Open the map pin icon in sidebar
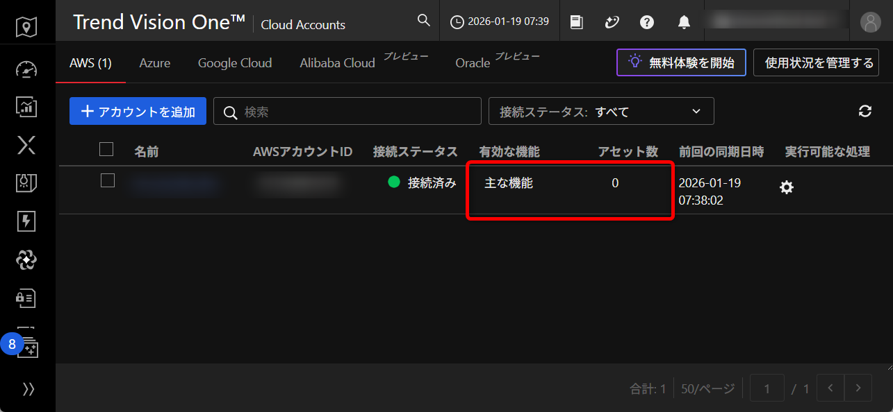 [x=26, y=27]
